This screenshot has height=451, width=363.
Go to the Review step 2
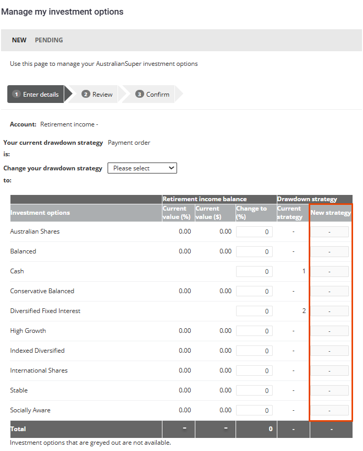[97, 95]
